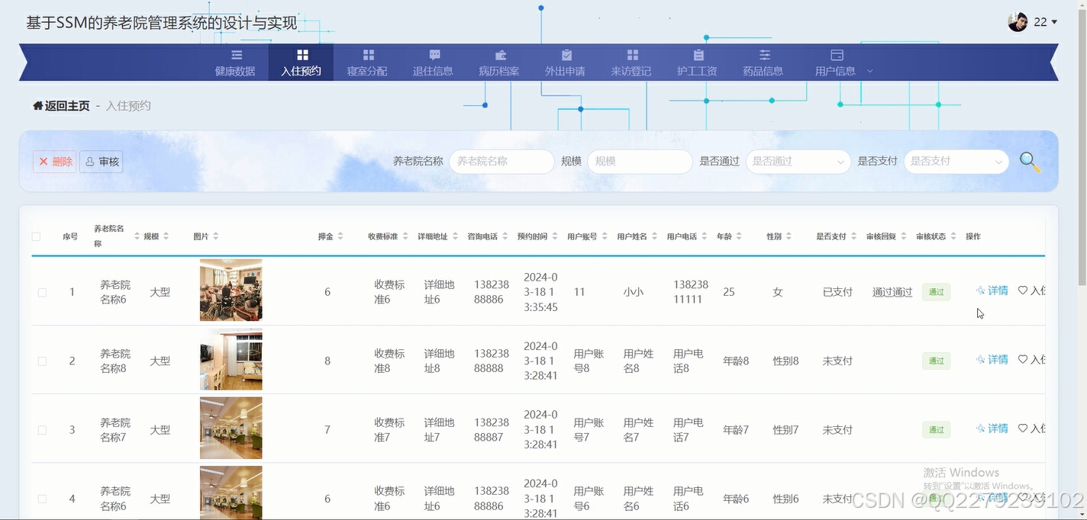Click the 详情 anchor icon in row 2
This screenshot has width=1087, height=520.
click(979, 359)
